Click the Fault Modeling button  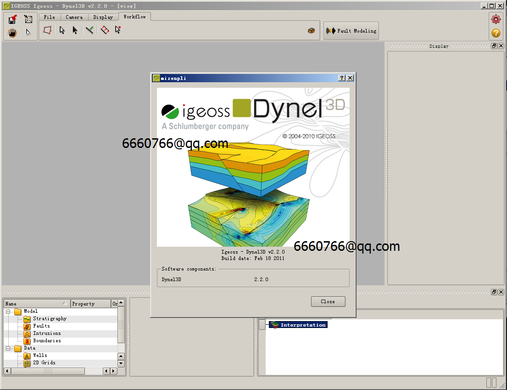tap(351, 31)
